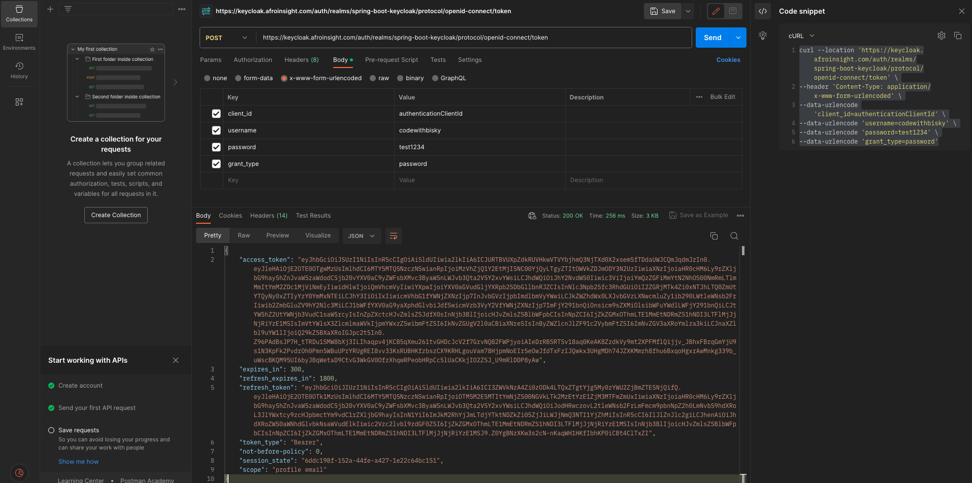Viewport: 972px width, 483px height.
Task: Uncheck the grant_type parameter row
Action: click(216, 164)
